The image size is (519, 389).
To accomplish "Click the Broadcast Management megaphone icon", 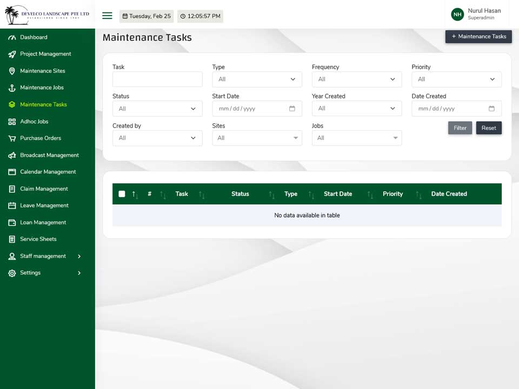I will (x=12, y=155).
